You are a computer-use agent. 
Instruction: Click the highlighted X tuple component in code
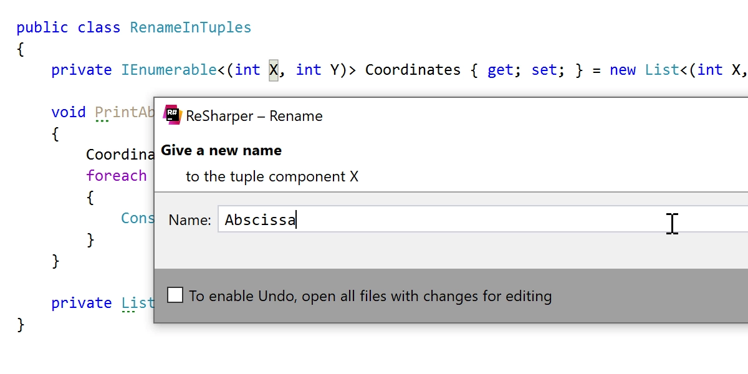[x=273, y=70]
